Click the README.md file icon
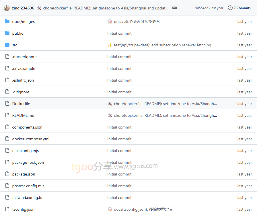Screen dimensions: 257x215 (7, 115)
